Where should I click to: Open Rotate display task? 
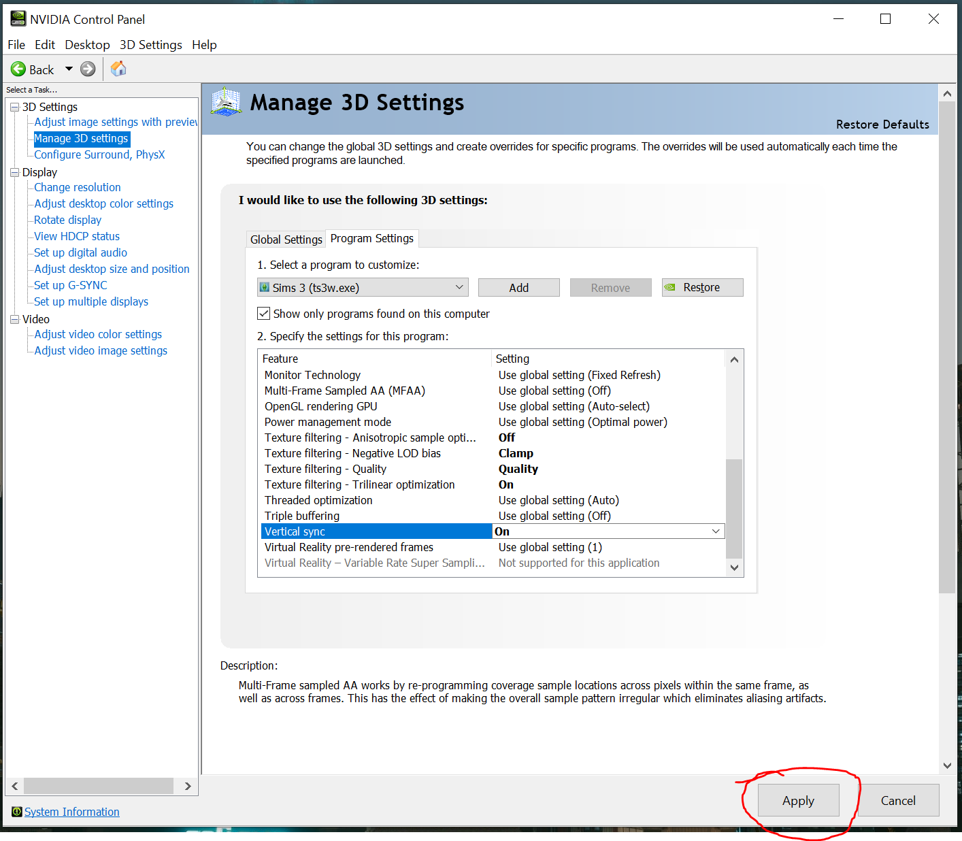pyautogui.click(x=68, y=220)
